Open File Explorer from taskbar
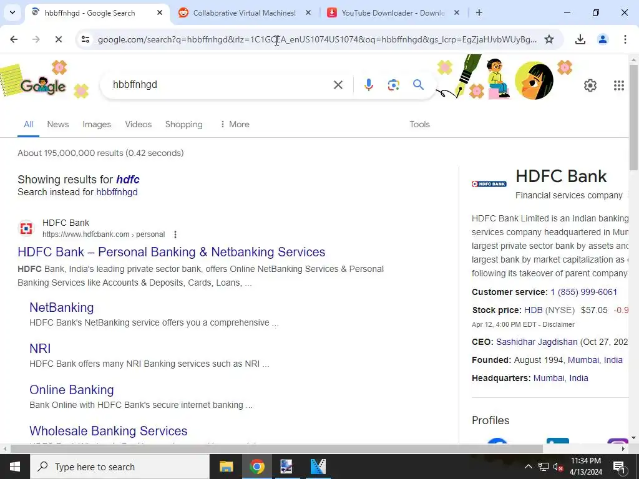Viewport: 639px width, 479px height. tap(226, 467)
